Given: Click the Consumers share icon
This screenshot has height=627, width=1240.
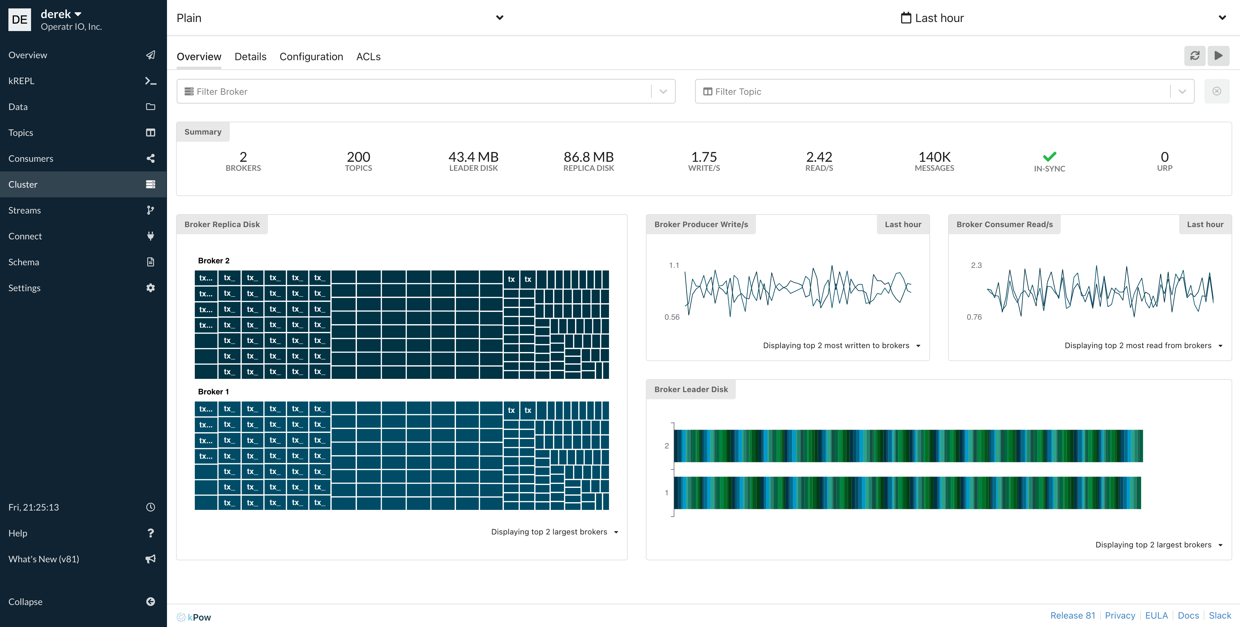Looking at the screenshot, I should tap(150, 158).
